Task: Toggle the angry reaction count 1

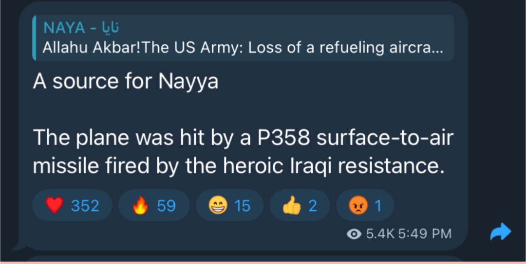Action: 378,206
